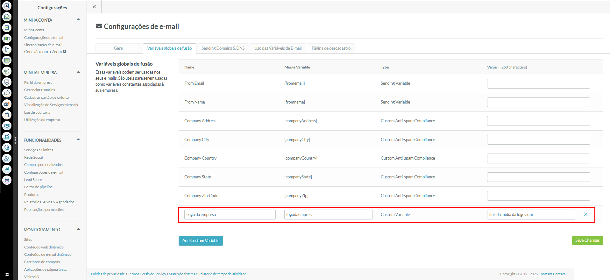Click the From Email value field
The height and width of the screenshot is (280, 610).
pos(538,83)
